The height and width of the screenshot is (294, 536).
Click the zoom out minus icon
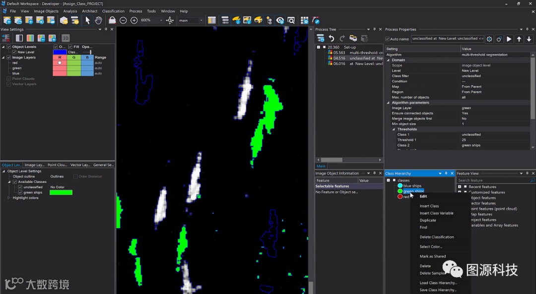[123, 20]
